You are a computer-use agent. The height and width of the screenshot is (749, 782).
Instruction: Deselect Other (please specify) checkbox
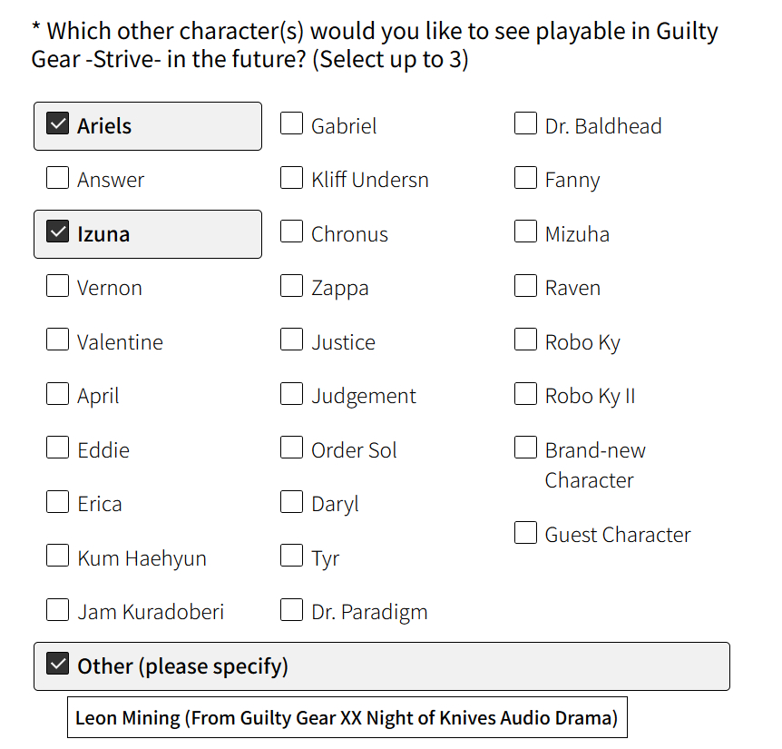point(58,665)
